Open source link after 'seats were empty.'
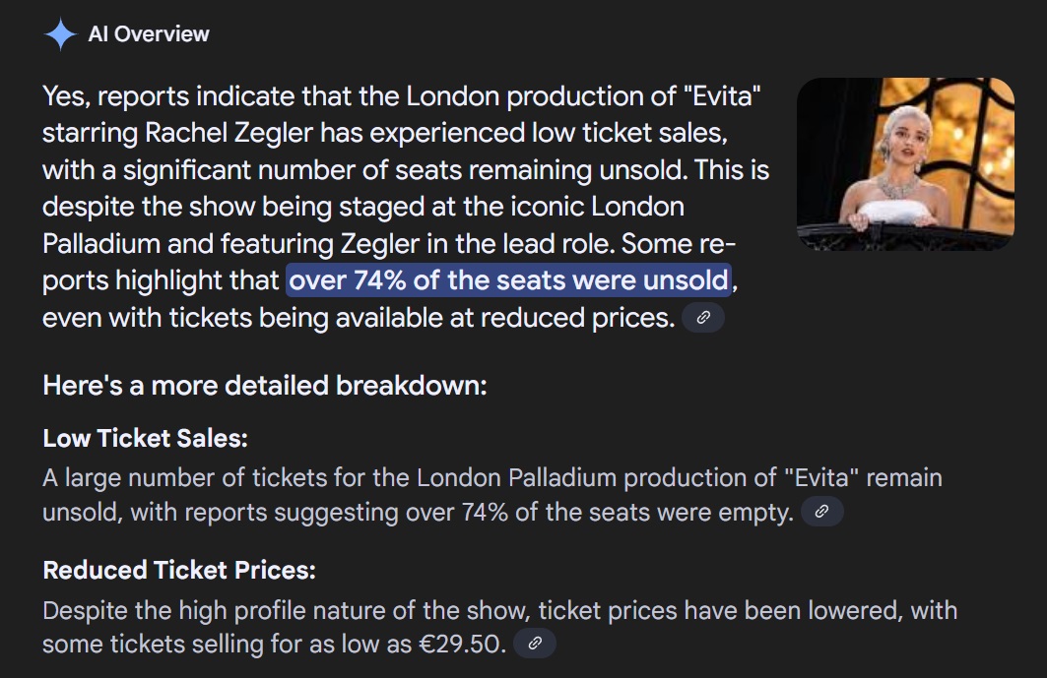The height and width of the screenshot is (678, 1047). [x=822, y=512]
